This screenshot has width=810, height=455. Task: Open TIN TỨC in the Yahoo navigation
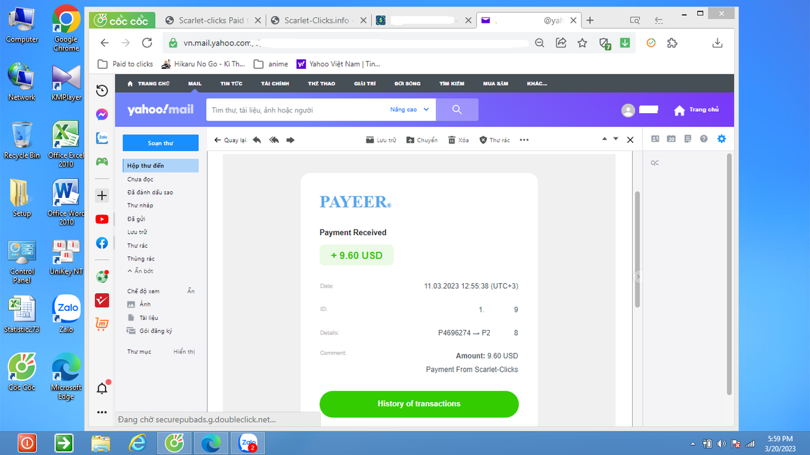point(231,83)
